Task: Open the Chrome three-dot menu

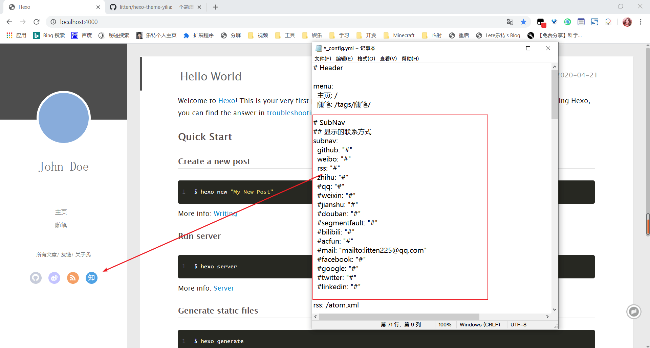Action: 641,22
